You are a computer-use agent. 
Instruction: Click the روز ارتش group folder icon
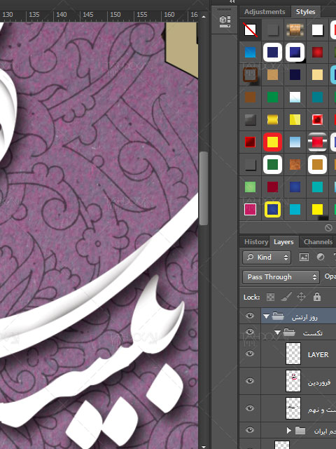[278, 316]
